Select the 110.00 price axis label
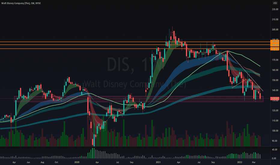This screenshot has width=280, height=165. (275, 121)
